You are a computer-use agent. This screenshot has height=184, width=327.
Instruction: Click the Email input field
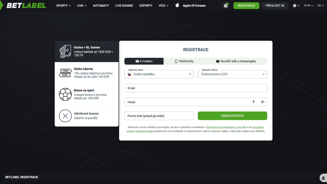click(195, 88)
